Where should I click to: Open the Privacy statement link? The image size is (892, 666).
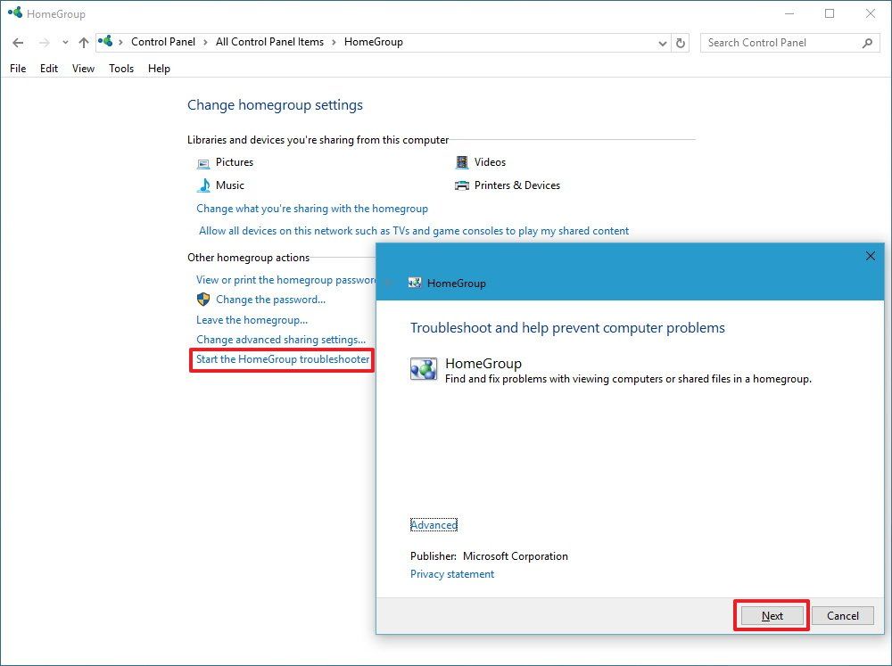click(452, 574)
